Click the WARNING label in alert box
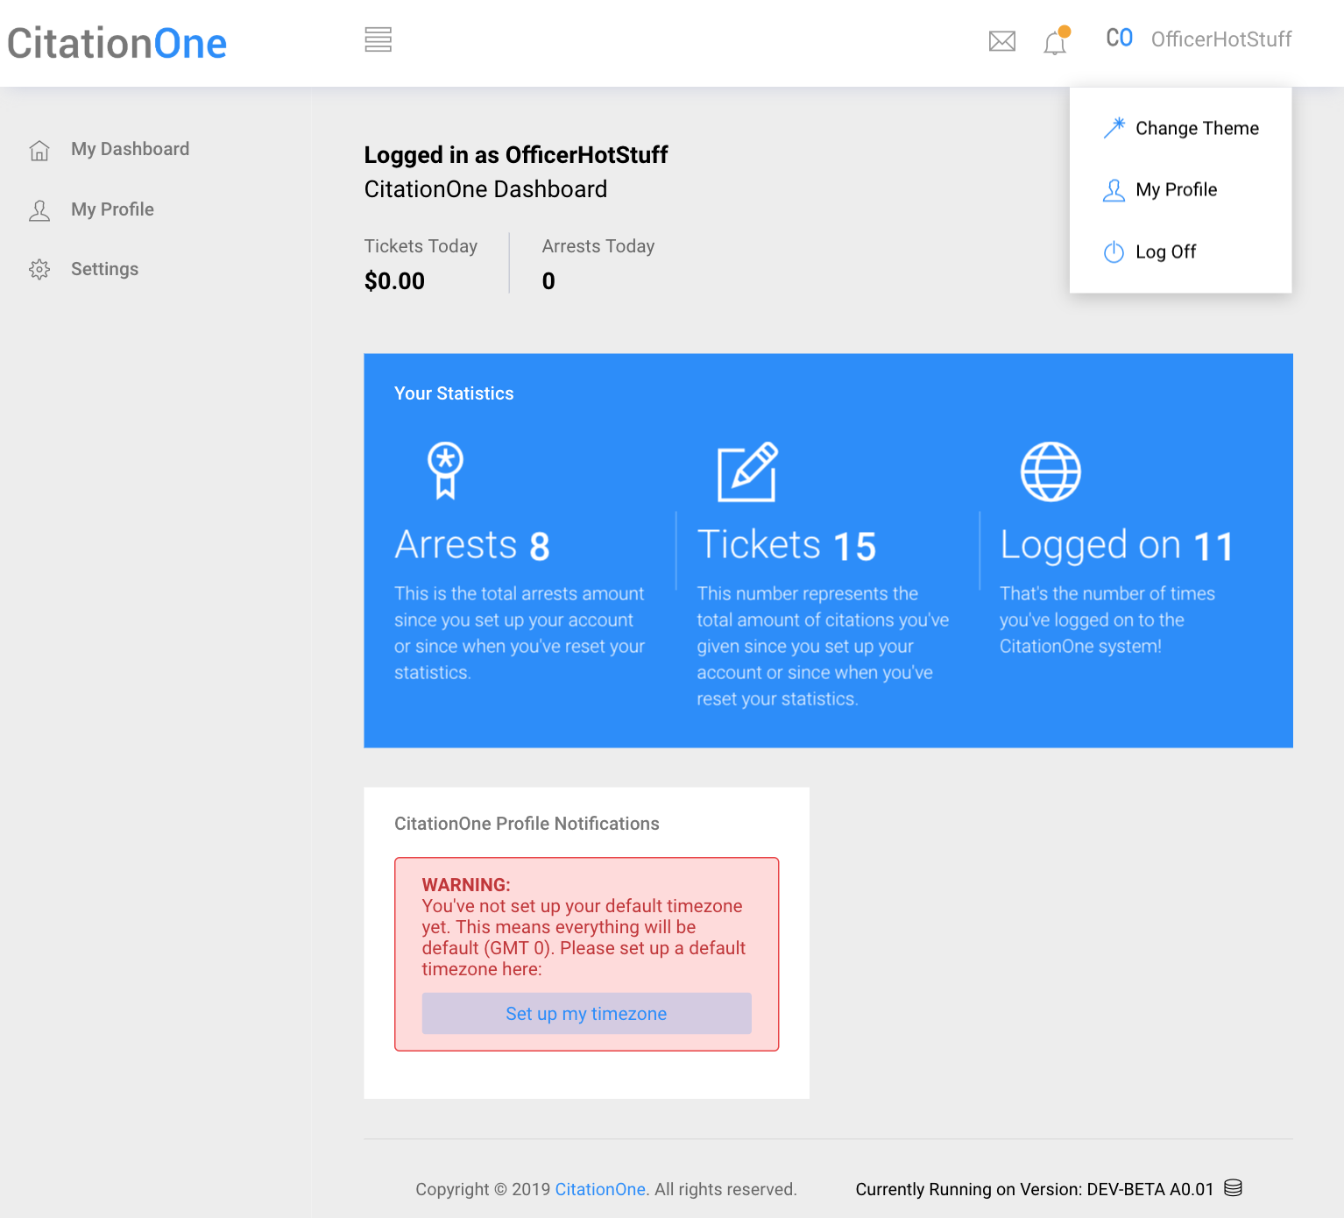1344x1218 pixels. [x=466, y=885]
